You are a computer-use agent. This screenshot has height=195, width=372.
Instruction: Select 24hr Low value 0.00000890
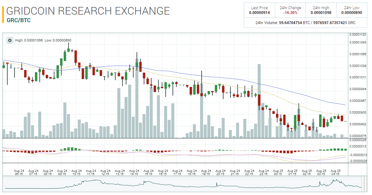(x=352, y=13)
